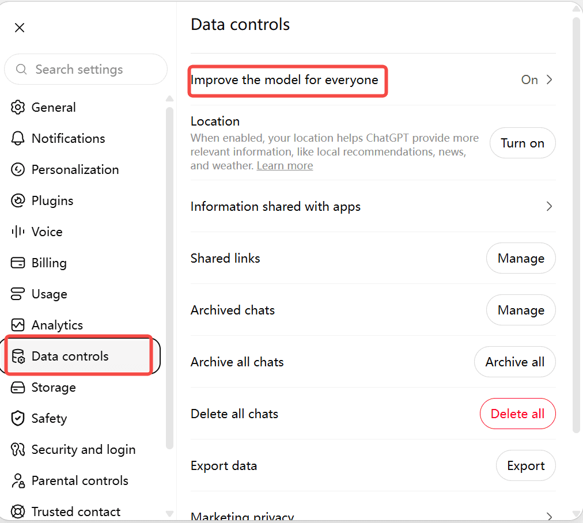Image resolution: width=583 pixels, height=523 pixels.
Task: Manage Shared links
Action: click(521, 258)
